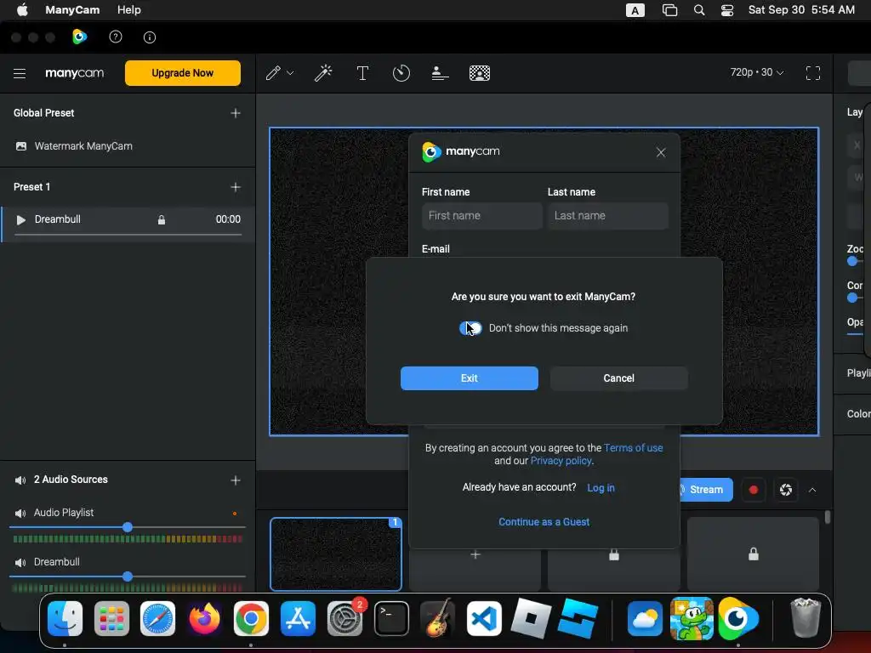This screenshot has height=653, width=871.
Task: Add a new Global Preset layer
Action: (x=236, y=113)
